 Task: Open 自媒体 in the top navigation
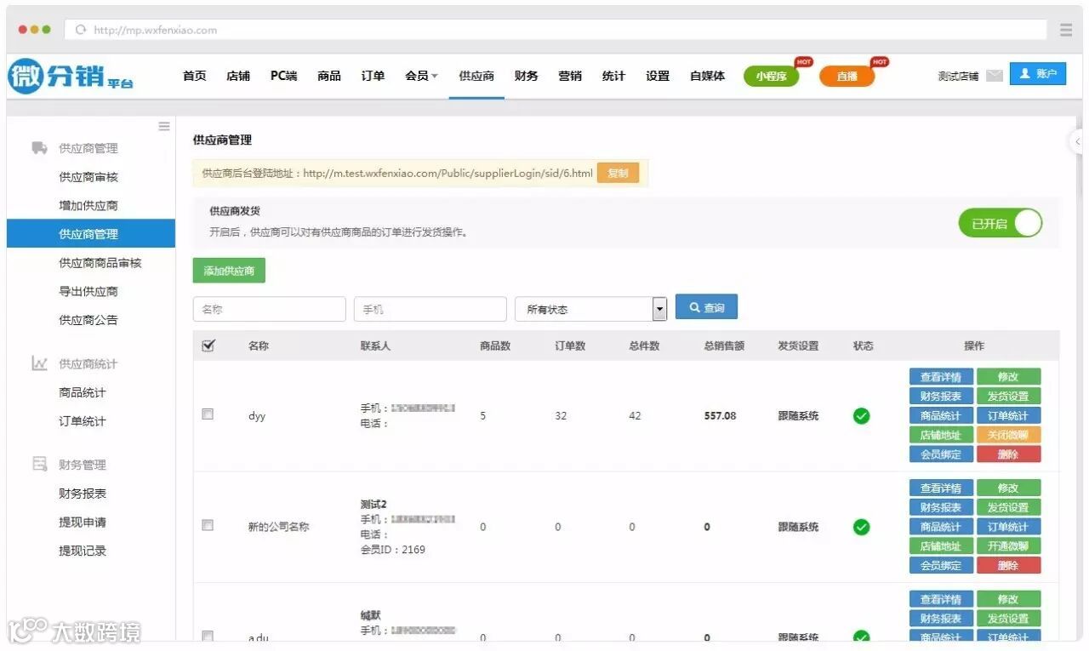[x=708, y=76]
